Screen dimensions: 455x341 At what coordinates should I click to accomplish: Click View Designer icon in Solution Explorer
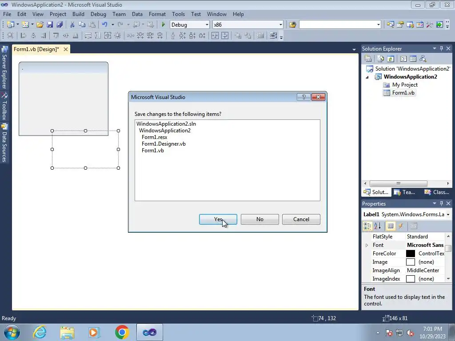pyautogui.click(x=413, y=59)
